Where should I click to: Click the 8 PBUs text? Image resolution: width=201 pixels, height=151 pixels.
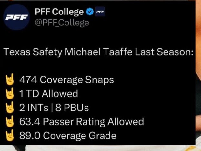72,108
